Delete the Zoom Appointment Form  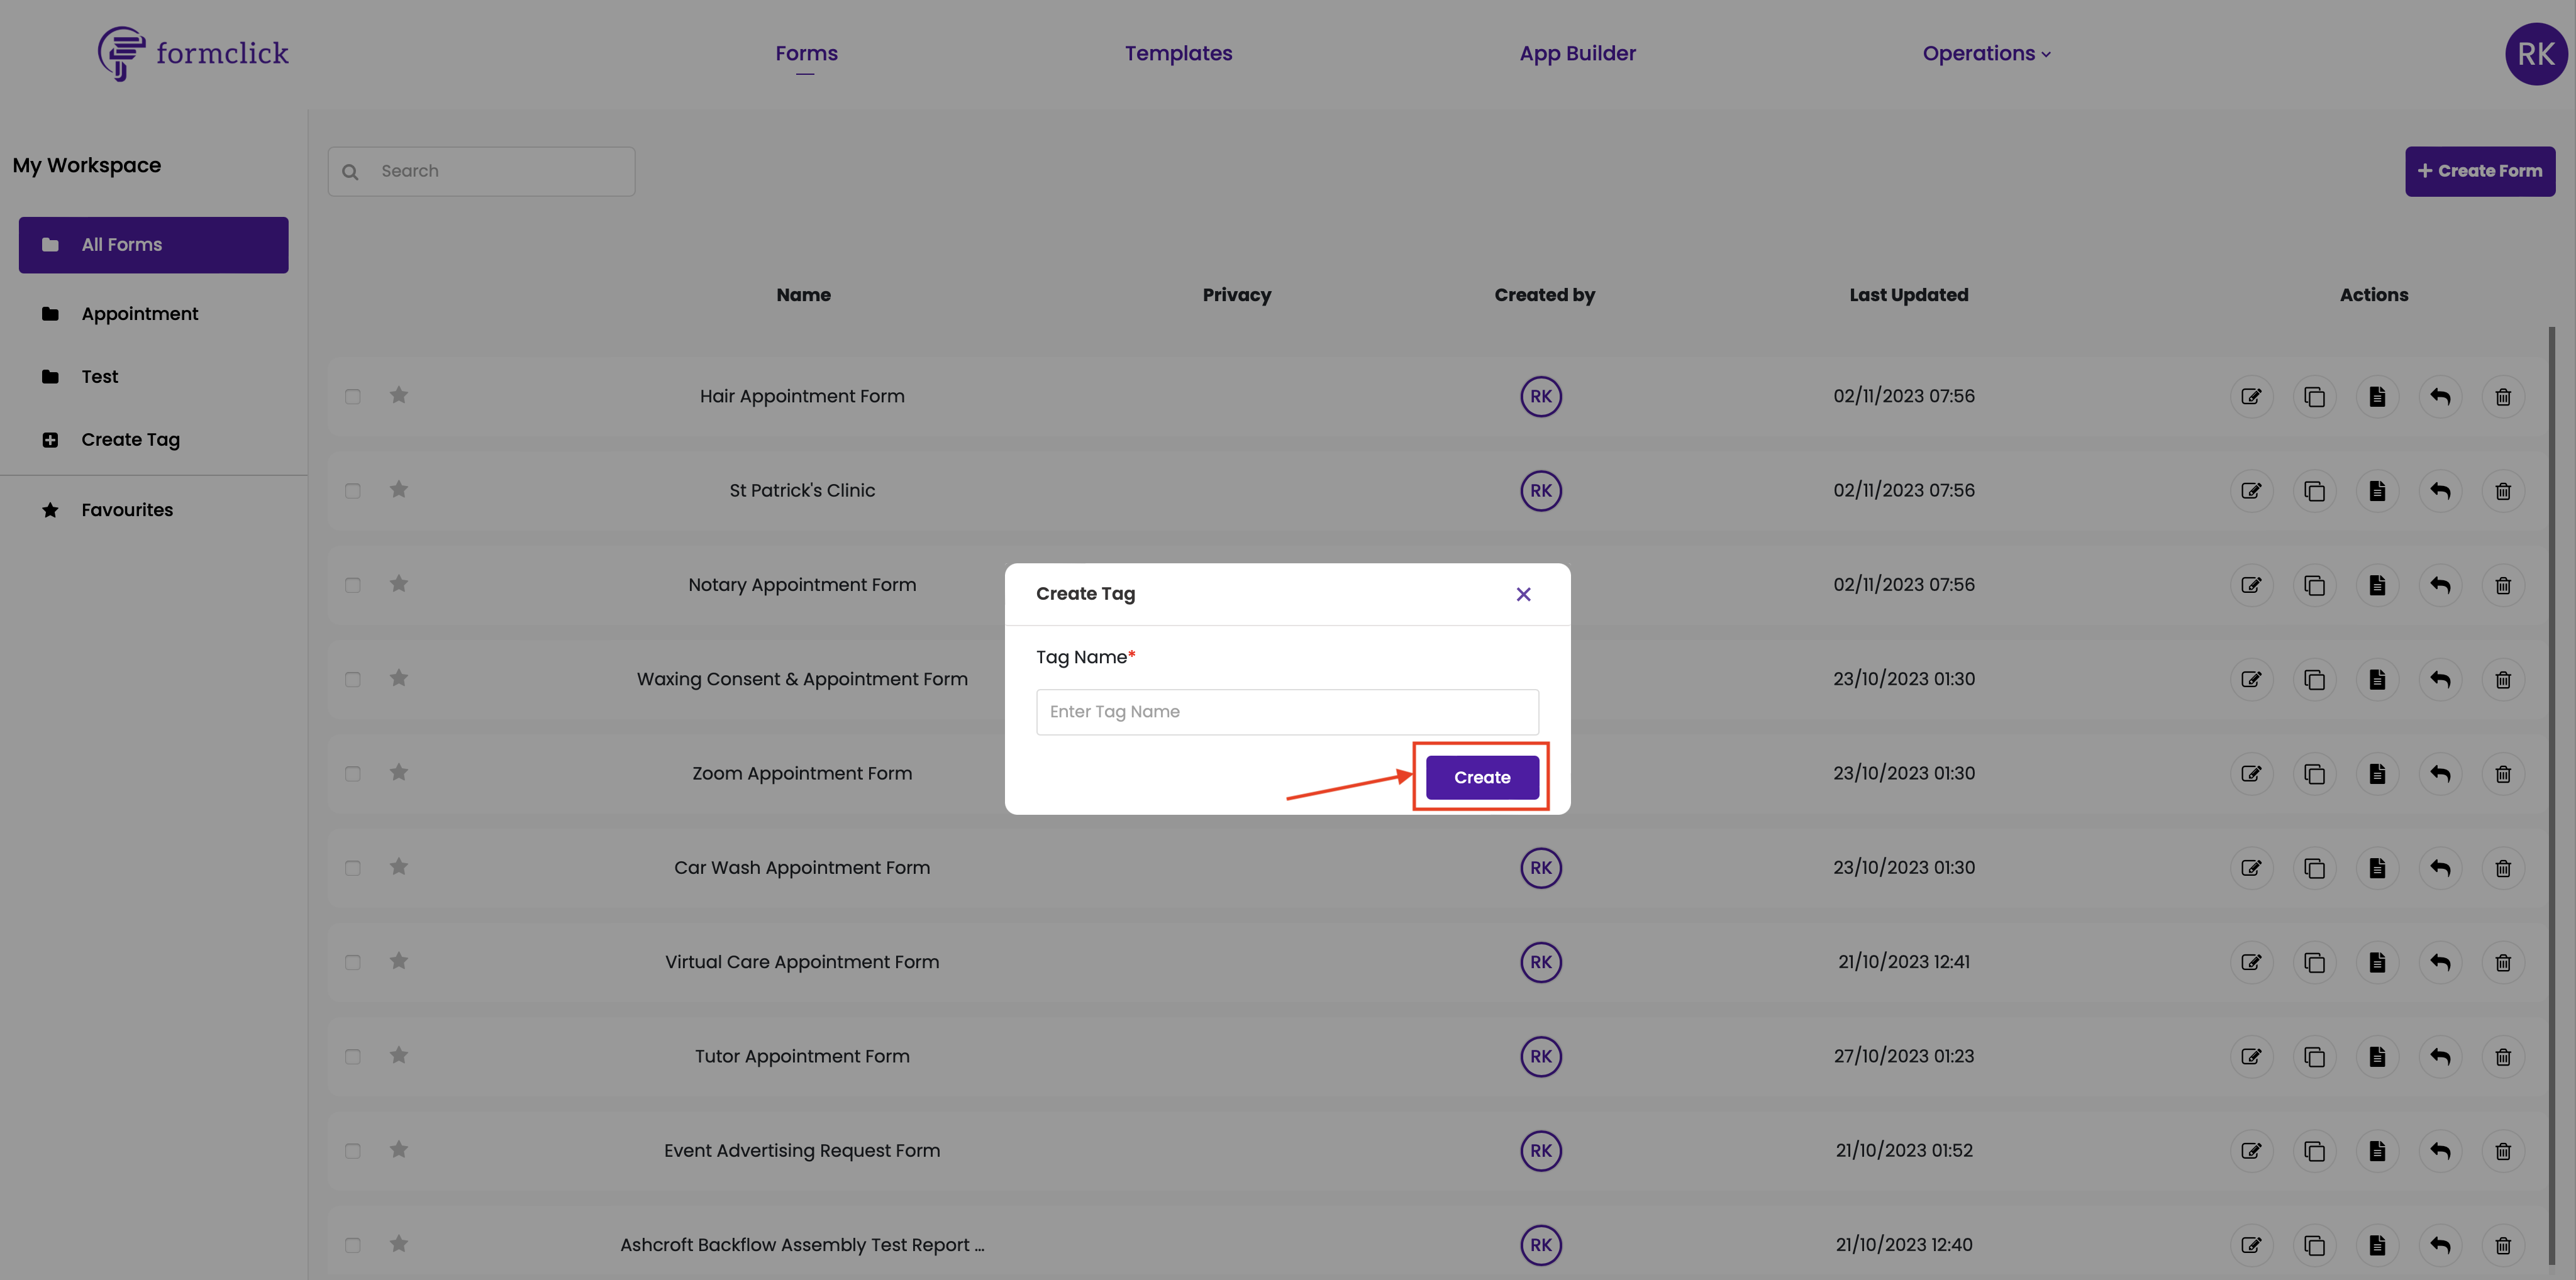coord(2503,774)
